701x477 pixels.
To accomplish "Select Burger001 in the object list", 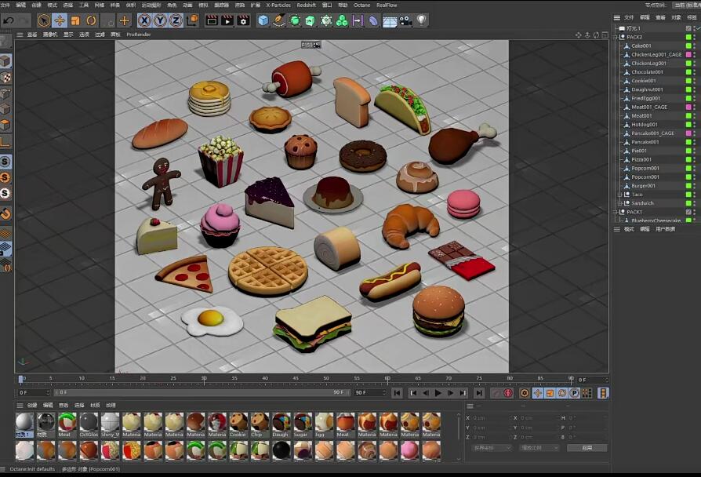I will [643, 186].
